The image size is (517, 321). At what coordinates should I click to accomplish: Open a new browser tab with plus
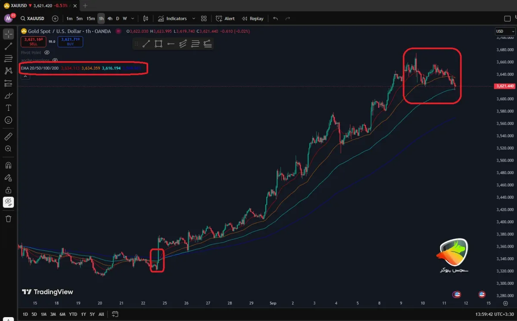click(85, 6)
